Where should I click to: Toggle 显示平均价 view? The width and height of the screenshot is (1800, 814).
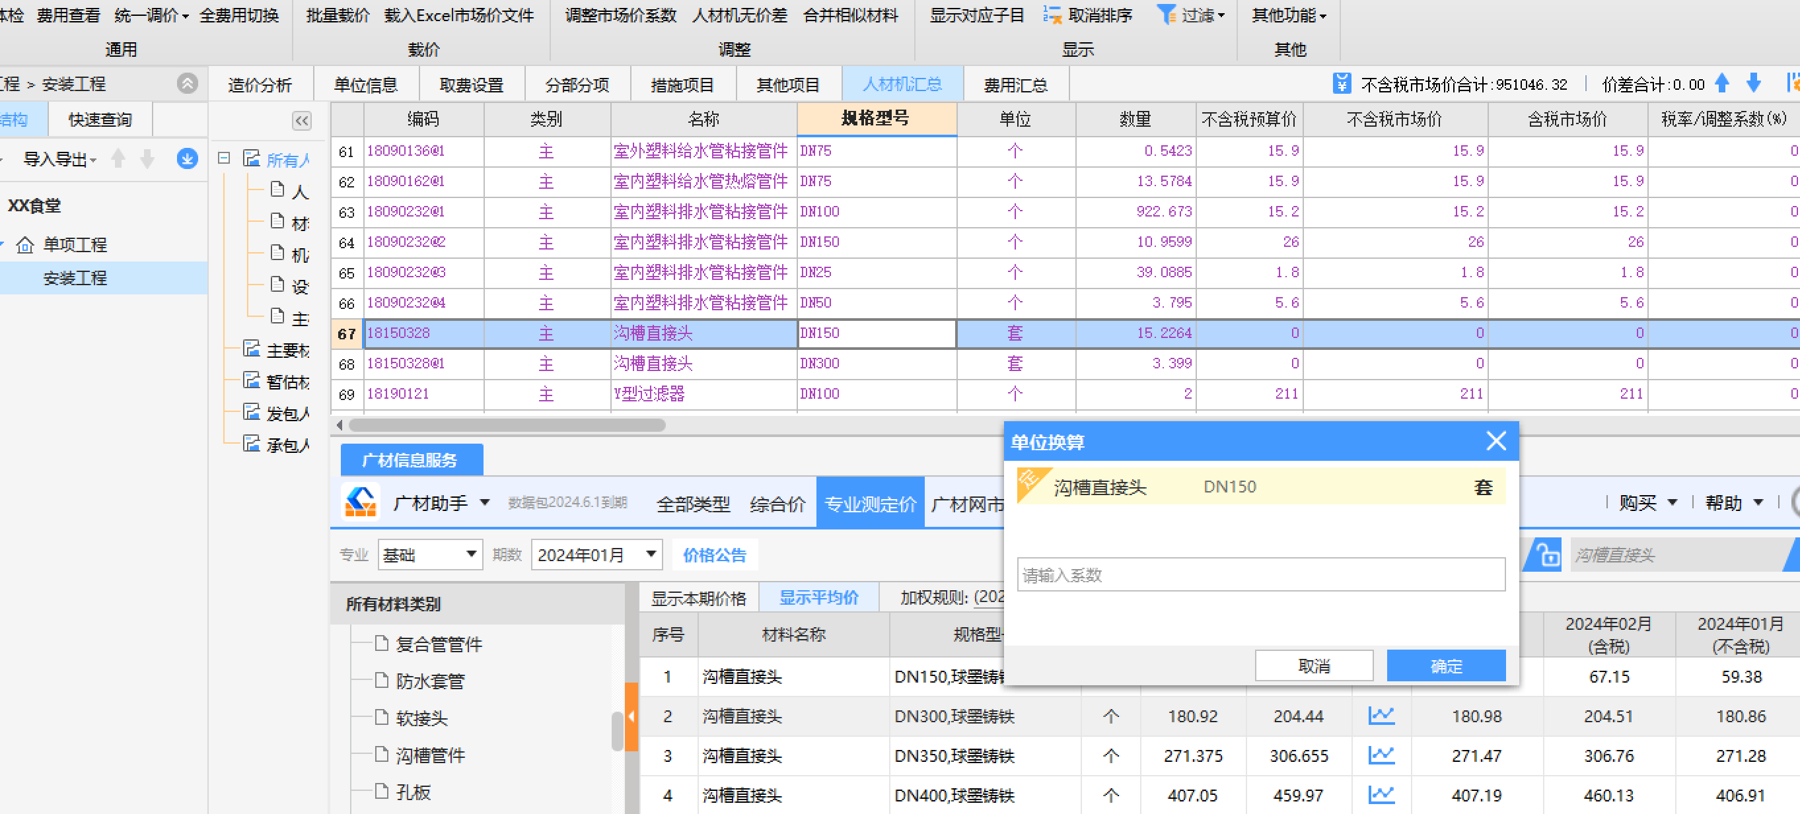point(818,597)
